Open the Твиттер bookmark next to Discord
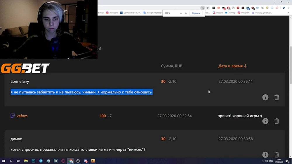 pyautogui.click(x=230, y=13)
